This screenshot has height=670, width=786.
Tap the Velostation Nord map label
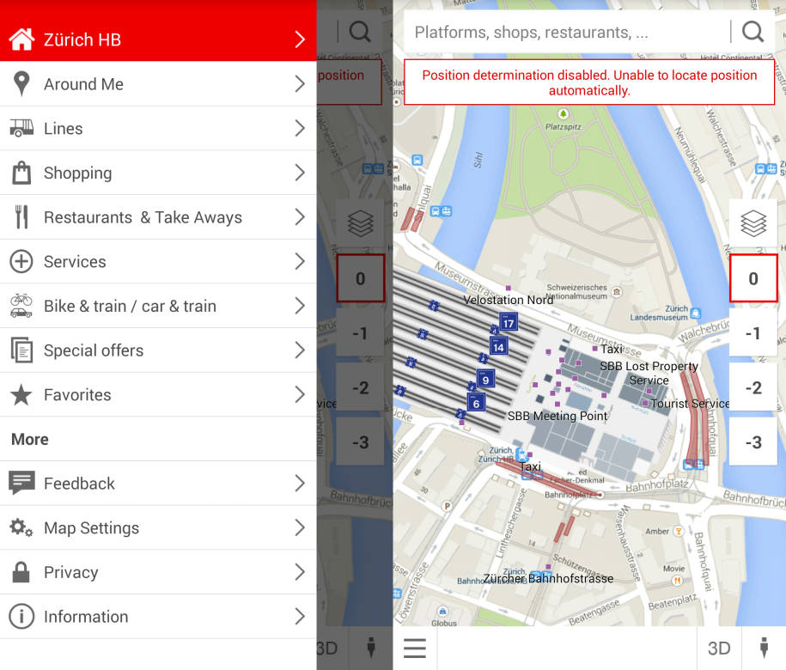509,300
